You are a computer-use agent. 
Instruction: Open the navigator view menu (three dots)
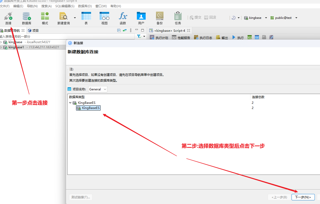[x=131, y=30]
